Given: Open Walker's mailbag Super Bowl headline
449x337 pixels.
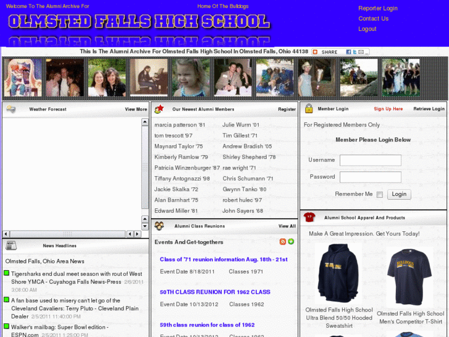Looking at the screenshot, I should point(59,331).
